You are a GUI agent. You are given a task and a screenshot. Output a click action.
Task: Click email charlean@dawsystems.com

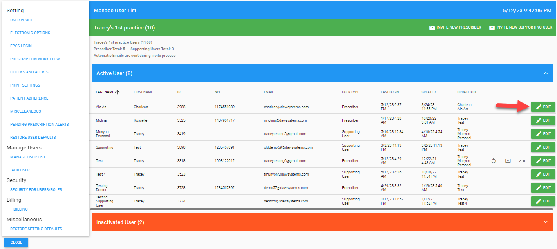[x=286, y=107]
